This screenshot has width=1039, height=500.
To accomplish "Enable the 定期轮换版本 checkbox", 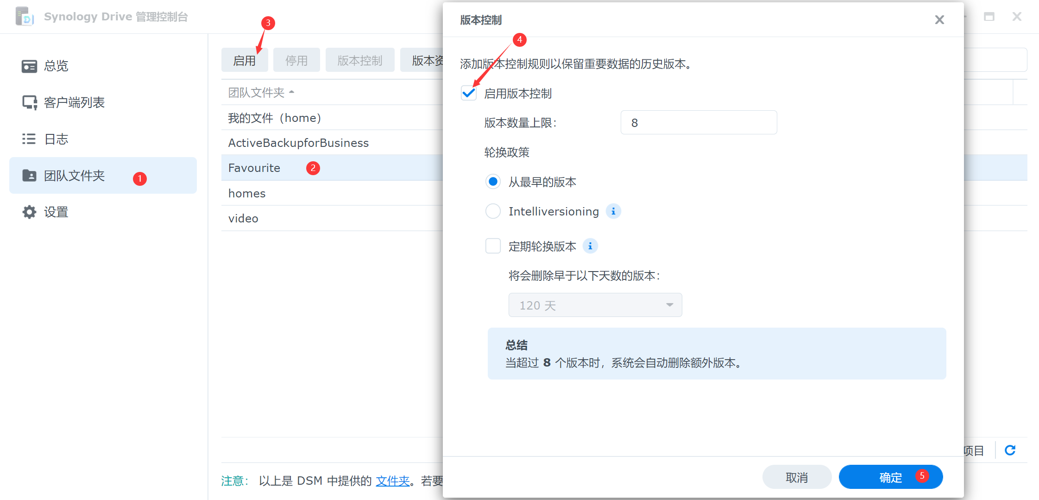I will coord(493,246).
